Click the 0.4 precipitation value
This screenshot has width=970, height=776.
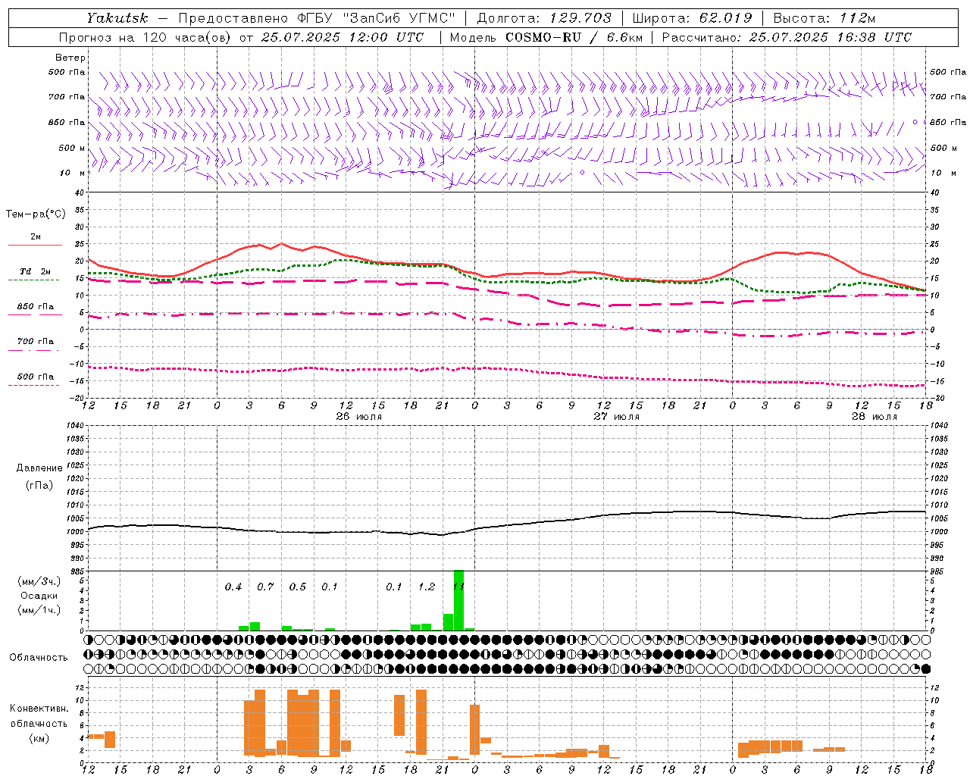(233, 587)
